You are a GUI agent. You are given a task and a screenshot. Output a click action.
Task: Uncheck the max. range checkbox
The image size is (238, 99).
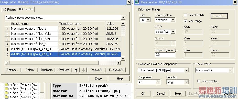tap(185, 21)
